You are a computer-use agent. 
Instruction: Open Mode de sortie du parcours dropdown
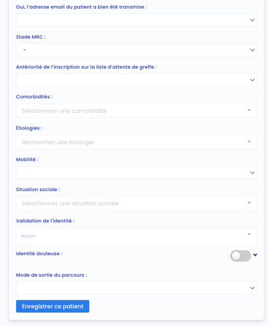pos(136,288)
